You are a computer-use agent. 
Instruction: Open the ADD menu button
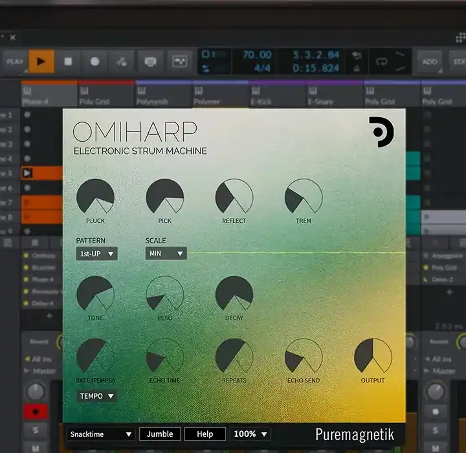430,61
